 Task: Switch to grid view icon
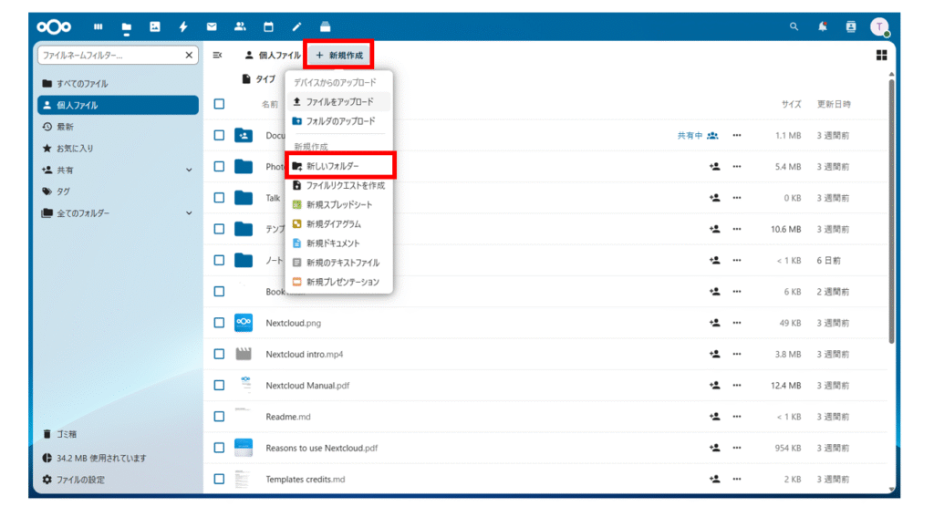click(881, 56)
